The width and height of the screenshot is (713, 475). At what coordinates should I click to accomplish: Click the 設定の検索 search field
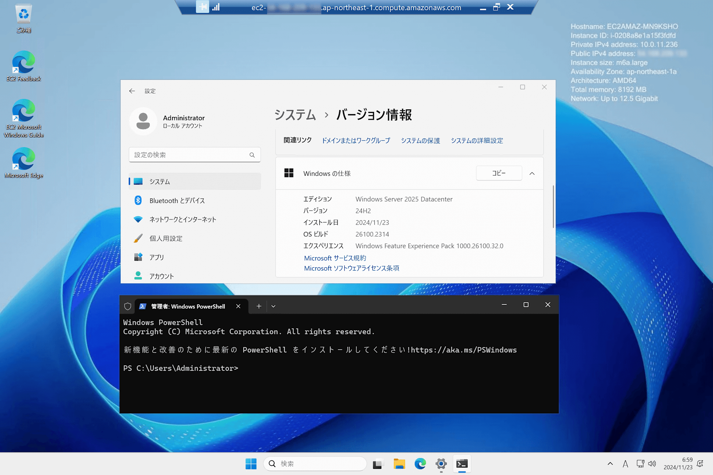(195, 155)
